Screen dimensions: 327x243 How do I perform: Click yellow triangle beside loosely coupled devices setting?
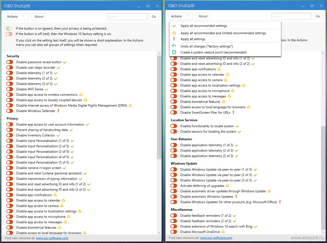point(85,100)
